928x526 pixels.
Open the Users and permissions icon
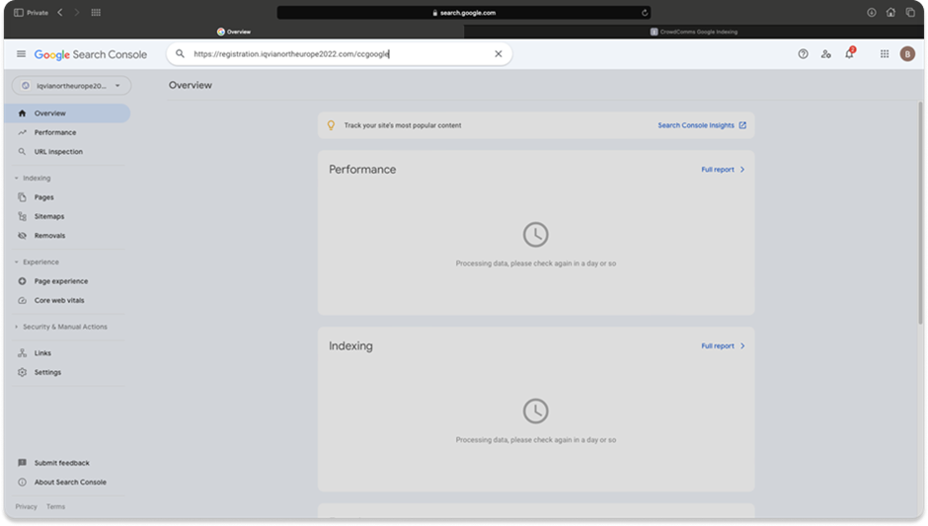826,54
